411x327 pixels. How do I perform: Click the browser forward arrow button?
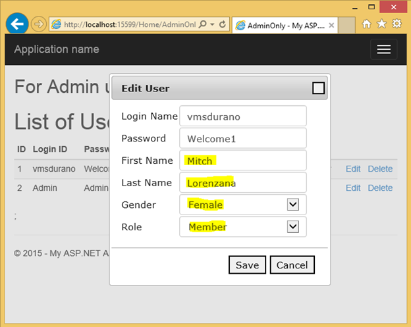point(38,24)
